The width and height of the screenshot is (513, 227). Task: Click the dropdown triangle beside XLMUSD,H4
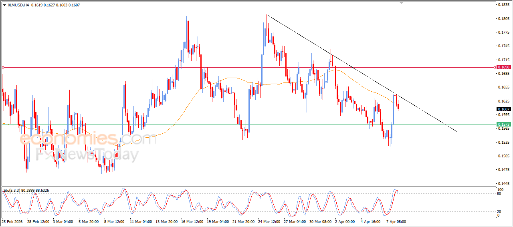click(4, 5)
